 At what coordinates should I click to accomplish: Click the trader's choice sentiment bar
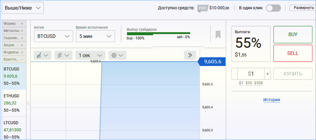click(158, 33)
